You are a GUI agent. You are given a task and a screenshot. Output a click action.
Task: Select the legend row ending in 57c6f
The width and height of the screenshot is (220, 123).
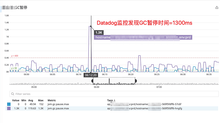(110, 104)
